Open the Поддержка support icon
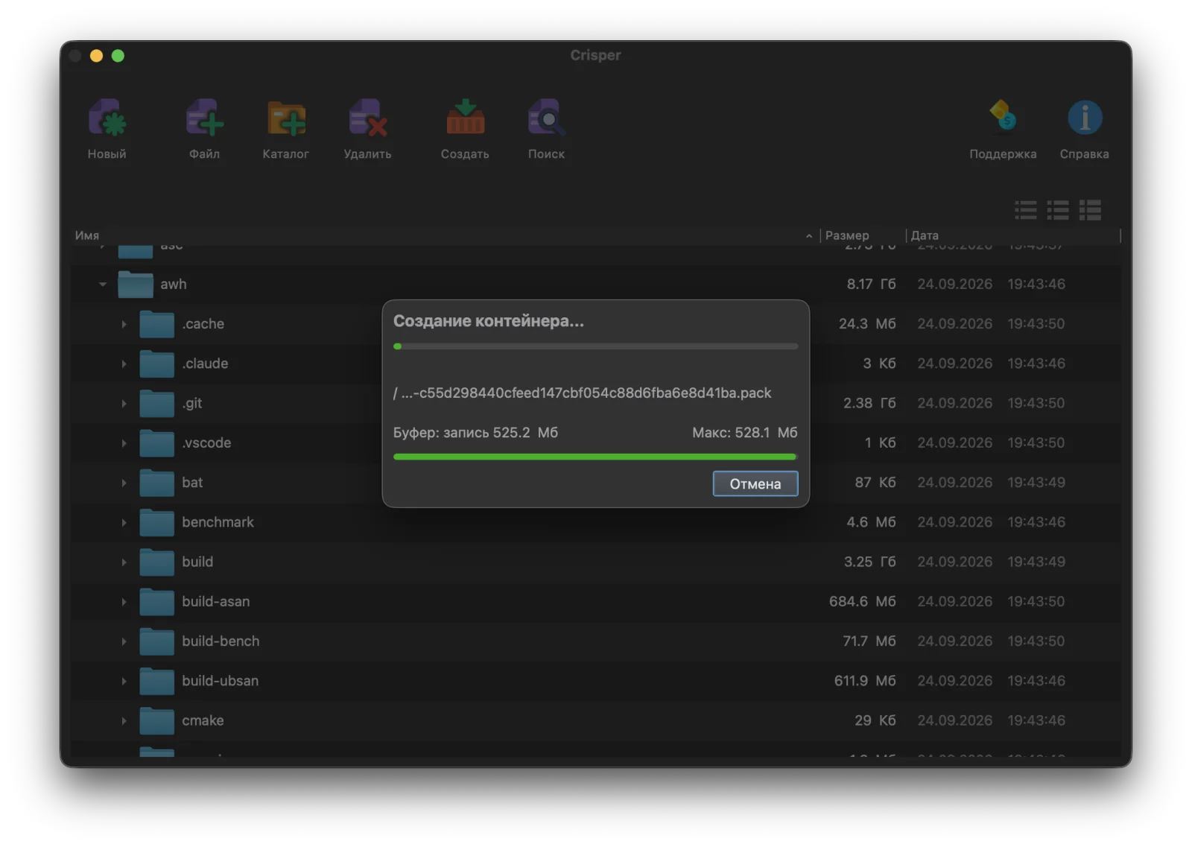 click(x=1003, y=117)
